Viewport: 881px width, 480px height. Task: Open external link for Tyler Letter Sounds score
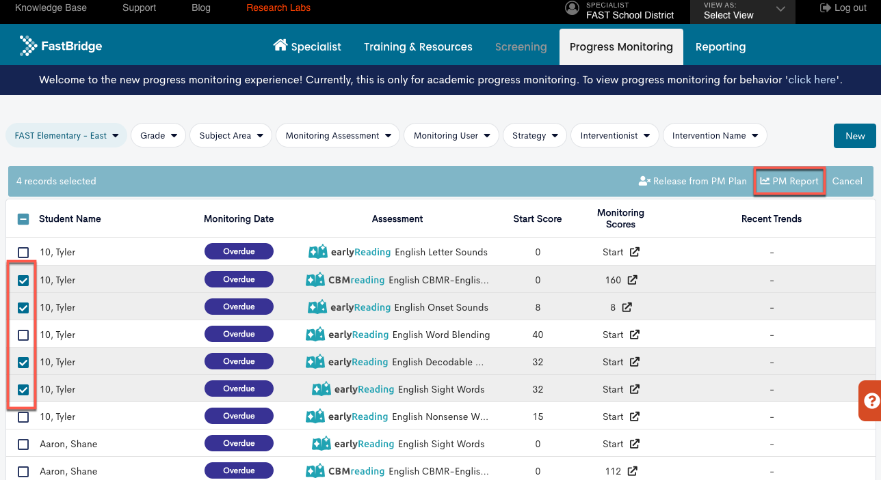[x=635, y=252]
